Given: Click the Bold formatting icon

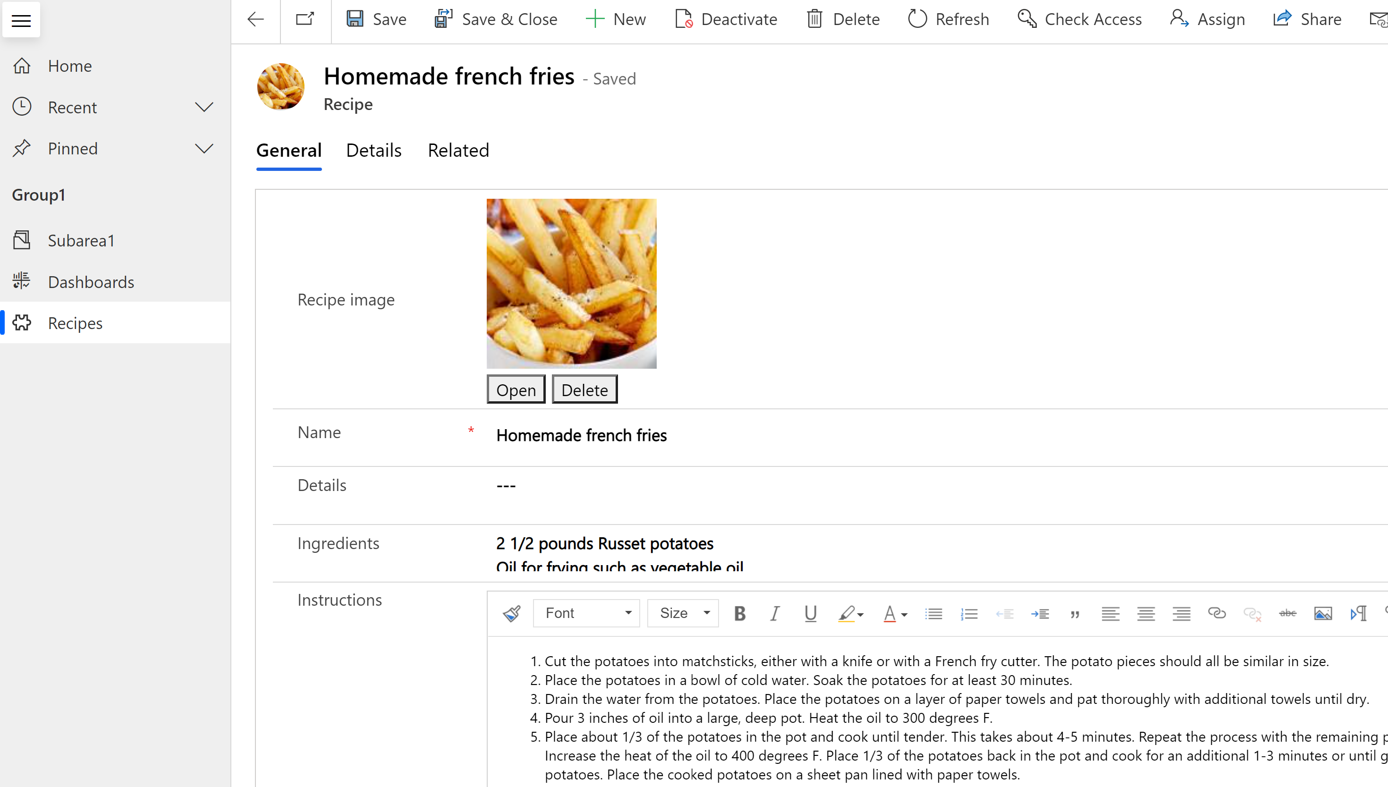Looking at the screenshot, I should coord(740,613).
